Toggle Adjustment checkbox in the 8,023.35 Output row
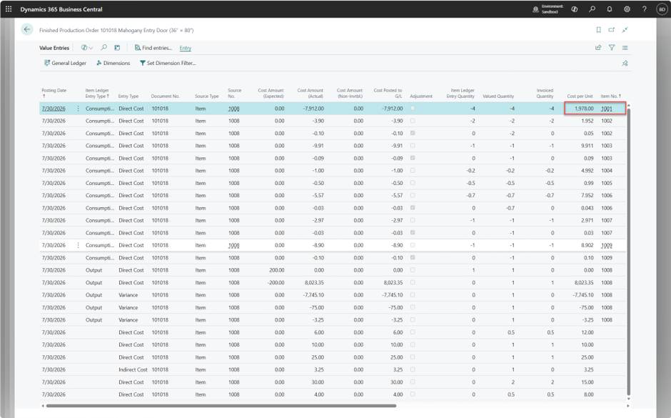This screenshot has height=418, width=671. tap(413, 283)
